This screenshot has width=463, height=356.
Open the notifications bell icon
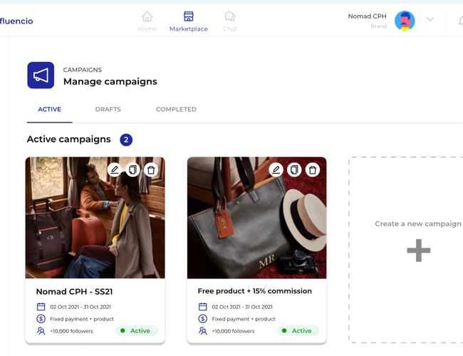(x=461, y=21)
